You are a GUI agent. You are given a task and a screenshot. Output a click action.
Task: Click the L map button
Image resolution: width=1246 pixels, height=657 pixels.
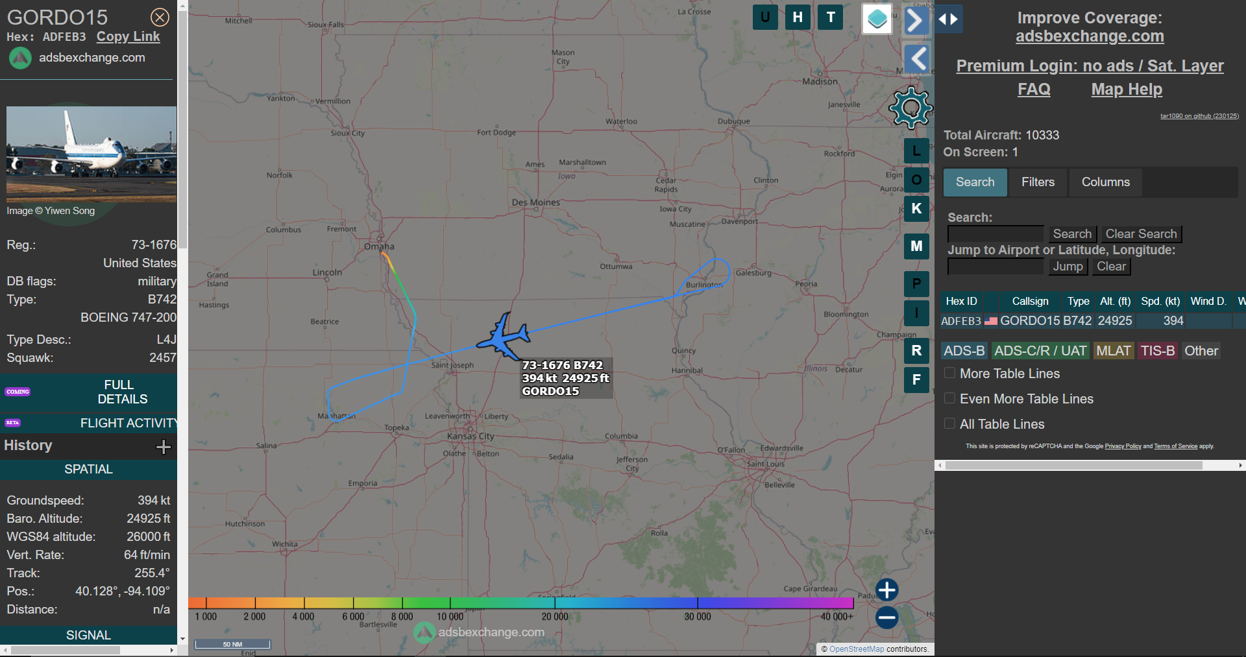tap(916, 151)
